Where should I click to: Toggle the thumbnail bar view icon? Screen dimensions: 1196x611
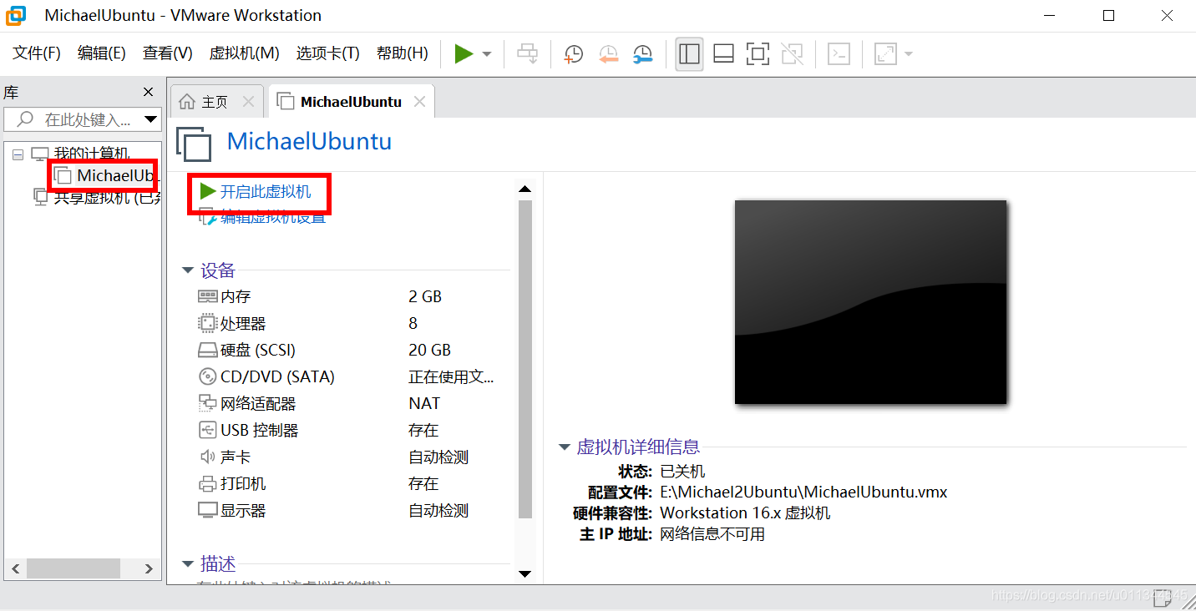(x=724, y=54)
